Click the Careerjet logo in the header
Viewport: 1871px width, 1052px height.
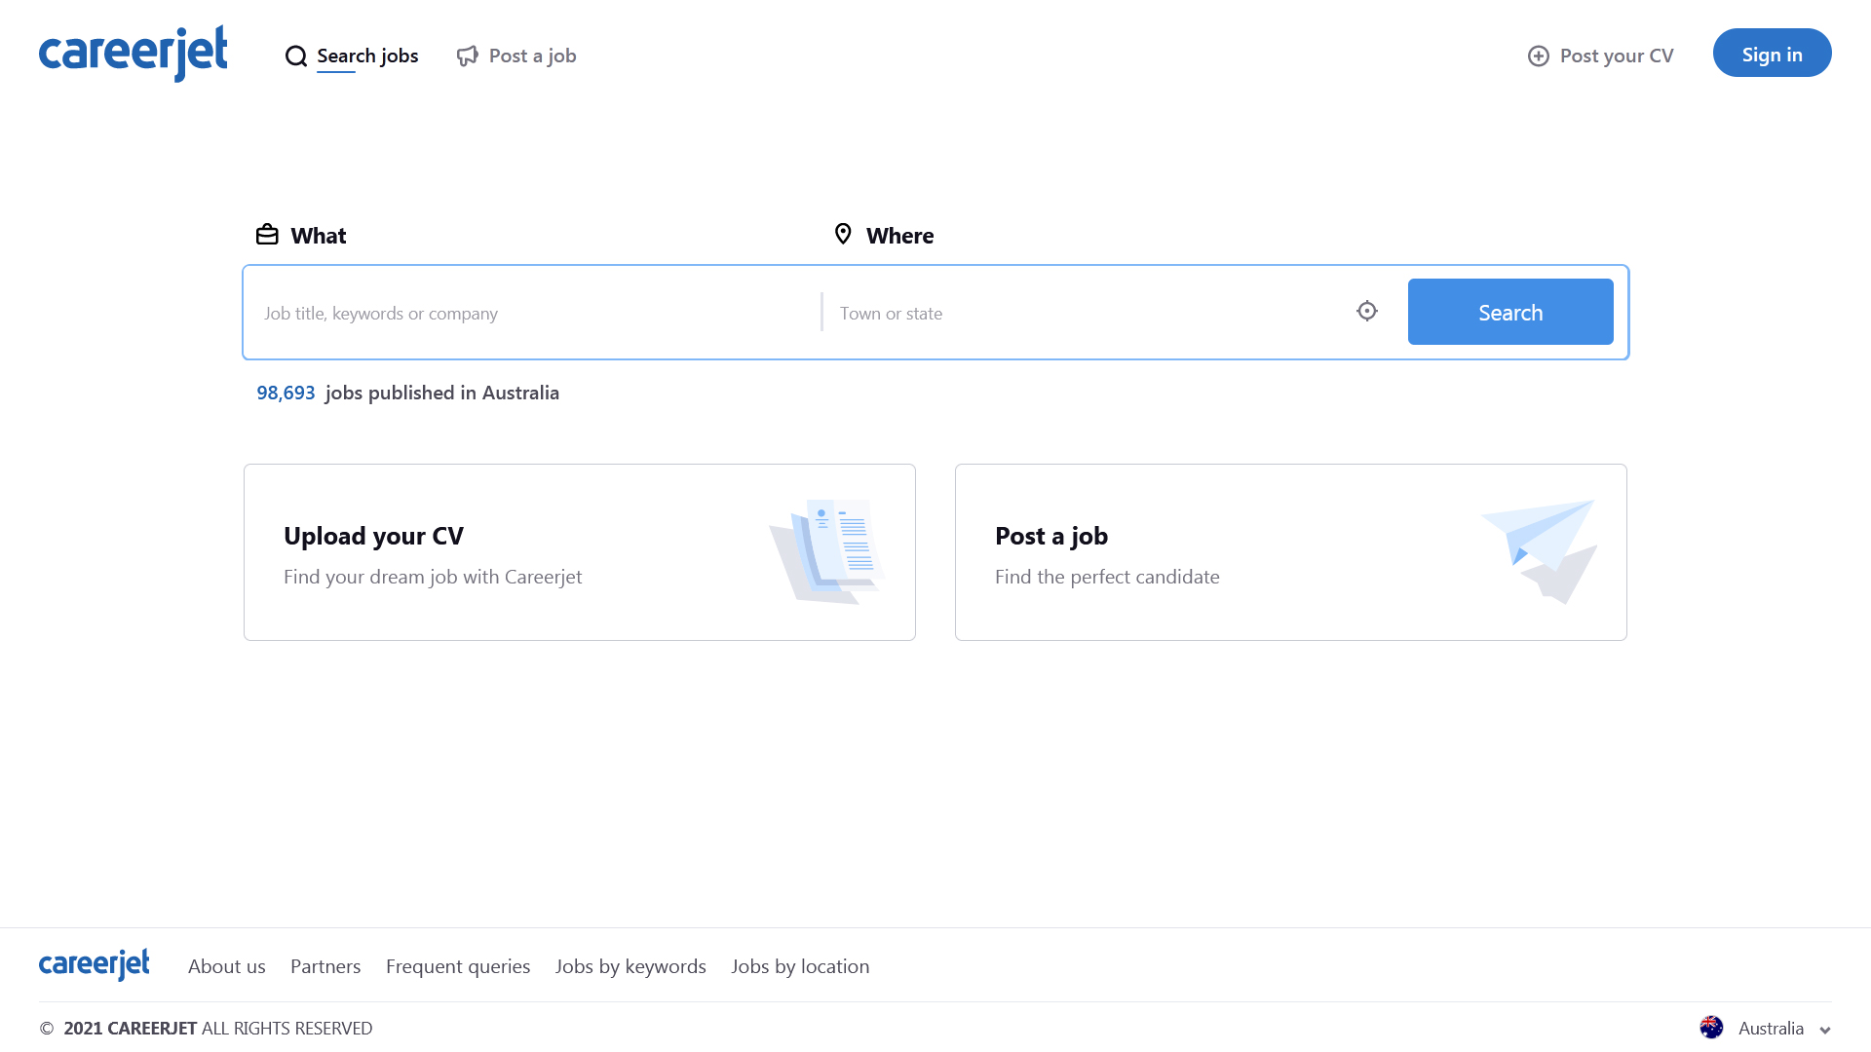[x=134, y=53]
